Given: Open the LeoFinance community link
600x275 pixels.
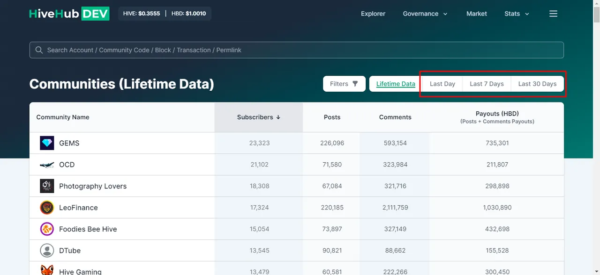Looking at the screenshot, I should tap(78, 208).
